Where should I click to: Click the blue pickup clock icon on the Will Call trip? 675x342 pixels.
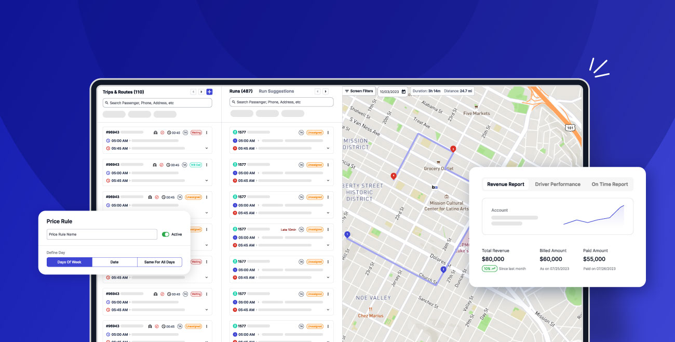[x=108, y=173]
